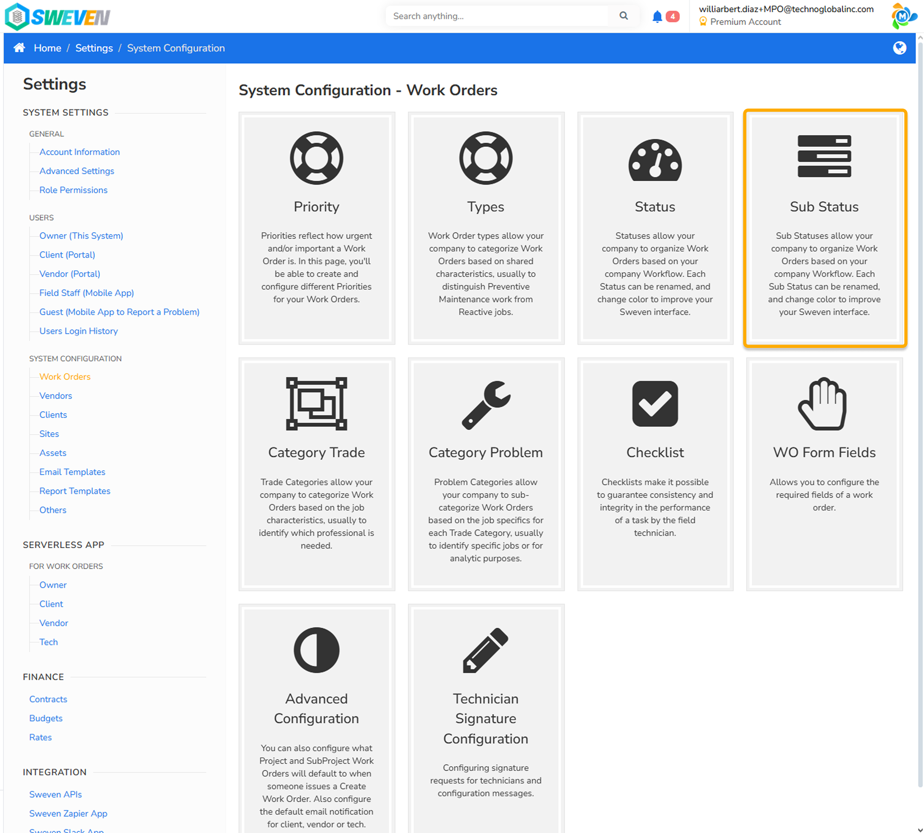Open the WO Form Fields card title
The height and width of the screenshot is (833, 924).
pos(824,452)
